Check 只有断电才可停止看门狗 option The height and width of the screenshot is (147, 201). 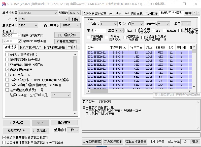tap(7, 65)
